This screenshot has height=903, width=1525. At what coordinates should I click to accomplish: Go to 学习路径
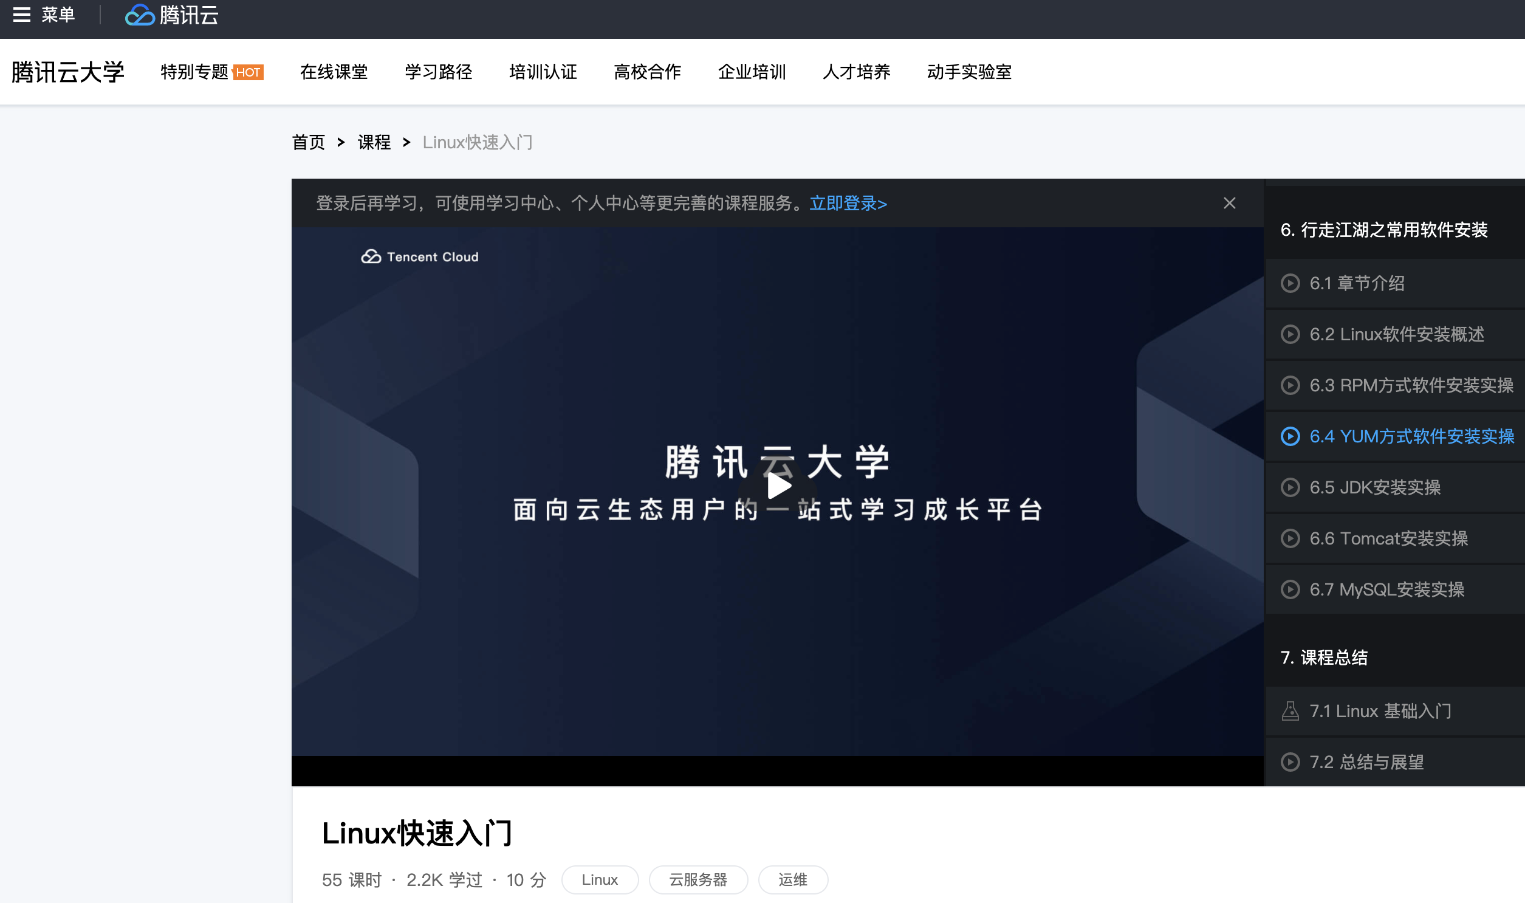[x=439, y=72]
